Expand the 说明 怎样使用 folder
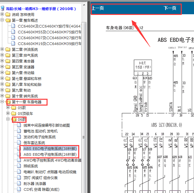 tap(2, 14)
